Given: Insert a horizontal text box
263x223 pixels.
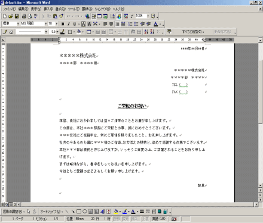Looking at the screenshot, I should (x=90, y=212).
